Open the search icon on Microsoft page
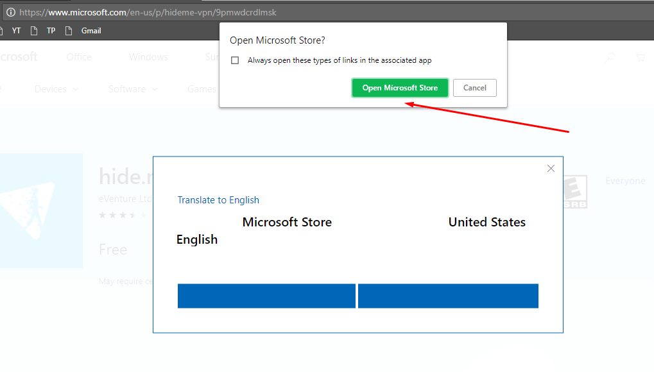This screenshot has width=654, height=372. click(x=610, y=57)
